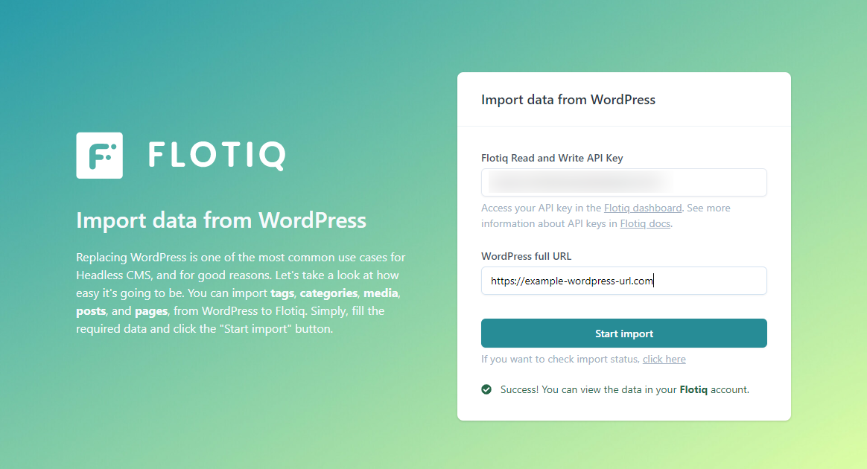Screen dimensions: 867x469
Task: Click 'If you want to check import status' text
Action: pyautogui.click(x=560, y=359)
